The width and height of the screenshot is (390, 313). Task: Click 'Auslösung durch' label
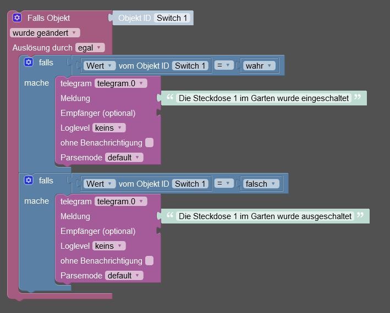tap(42, 48)
